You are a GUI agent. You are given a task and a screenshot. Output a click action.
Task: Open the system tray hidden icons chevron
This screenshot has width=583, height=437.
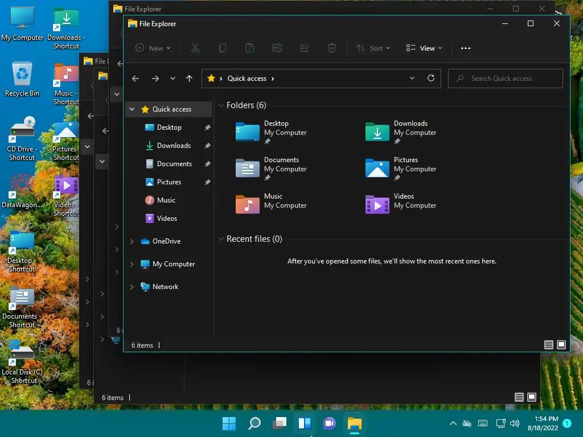click(453, 423)
